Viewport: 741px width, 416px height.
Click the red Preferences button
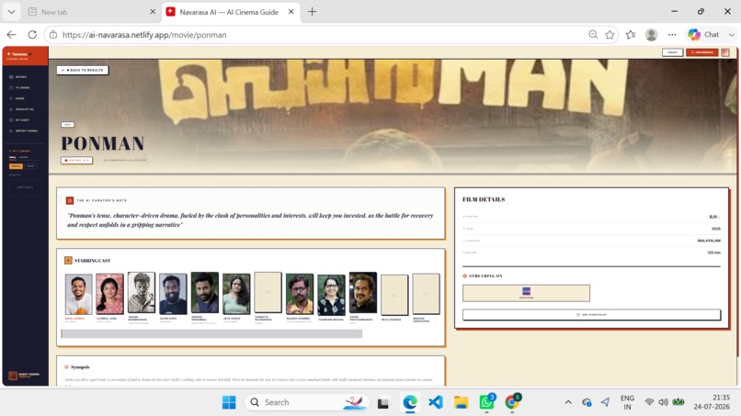click(x=702, y=52)
